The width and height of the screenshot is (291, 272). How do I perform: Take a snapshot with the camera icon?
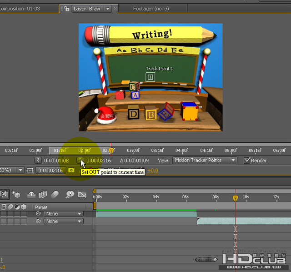click(71, 171)
